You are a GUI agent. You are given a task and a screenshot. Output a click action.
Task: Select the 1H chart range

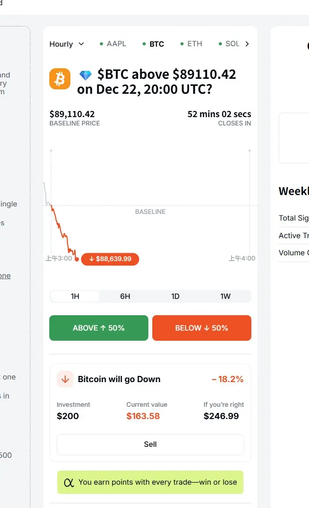pyautogui.click(x=75, y=296)
